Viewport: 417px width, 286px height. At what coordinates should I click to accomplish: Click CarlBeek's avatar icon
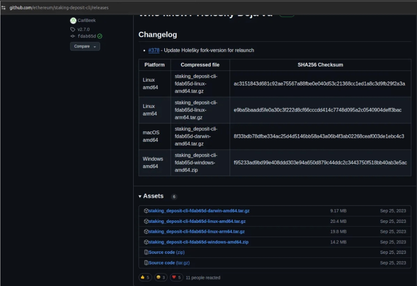[73, 21]
